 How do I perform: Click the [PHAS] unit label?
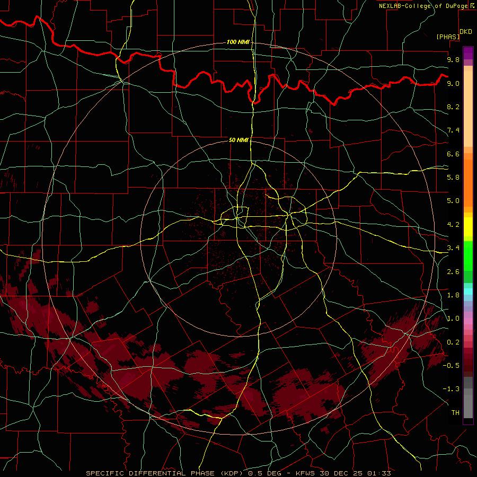tap(448, 37)
